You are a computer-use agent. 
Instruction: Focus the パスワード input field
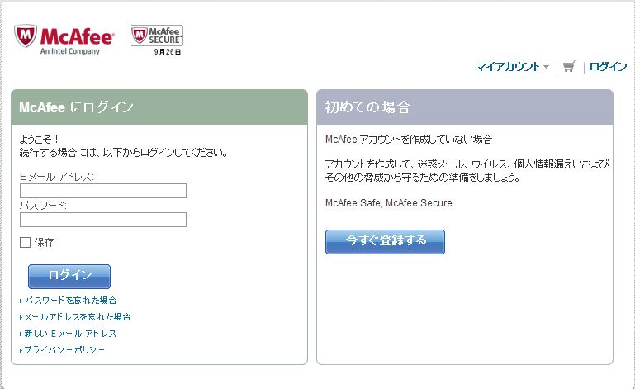tap(103, 220)
